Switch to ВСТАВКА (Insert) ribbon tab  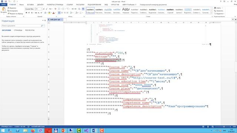tap(30, 5)
